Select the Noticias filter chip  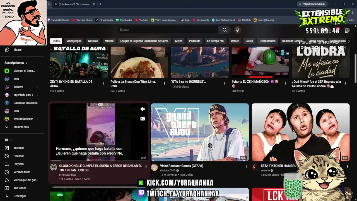[x=93, y=41]
